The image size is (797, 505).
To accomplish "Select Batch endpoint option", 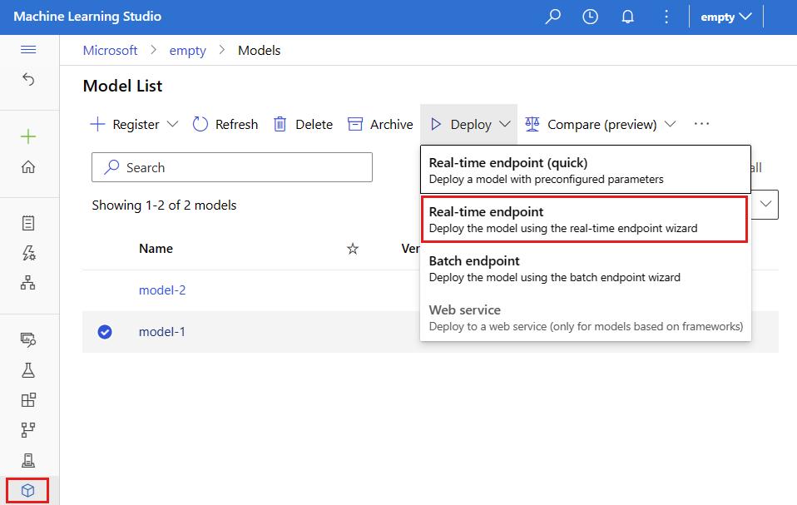I will click(x=586, y=269).
